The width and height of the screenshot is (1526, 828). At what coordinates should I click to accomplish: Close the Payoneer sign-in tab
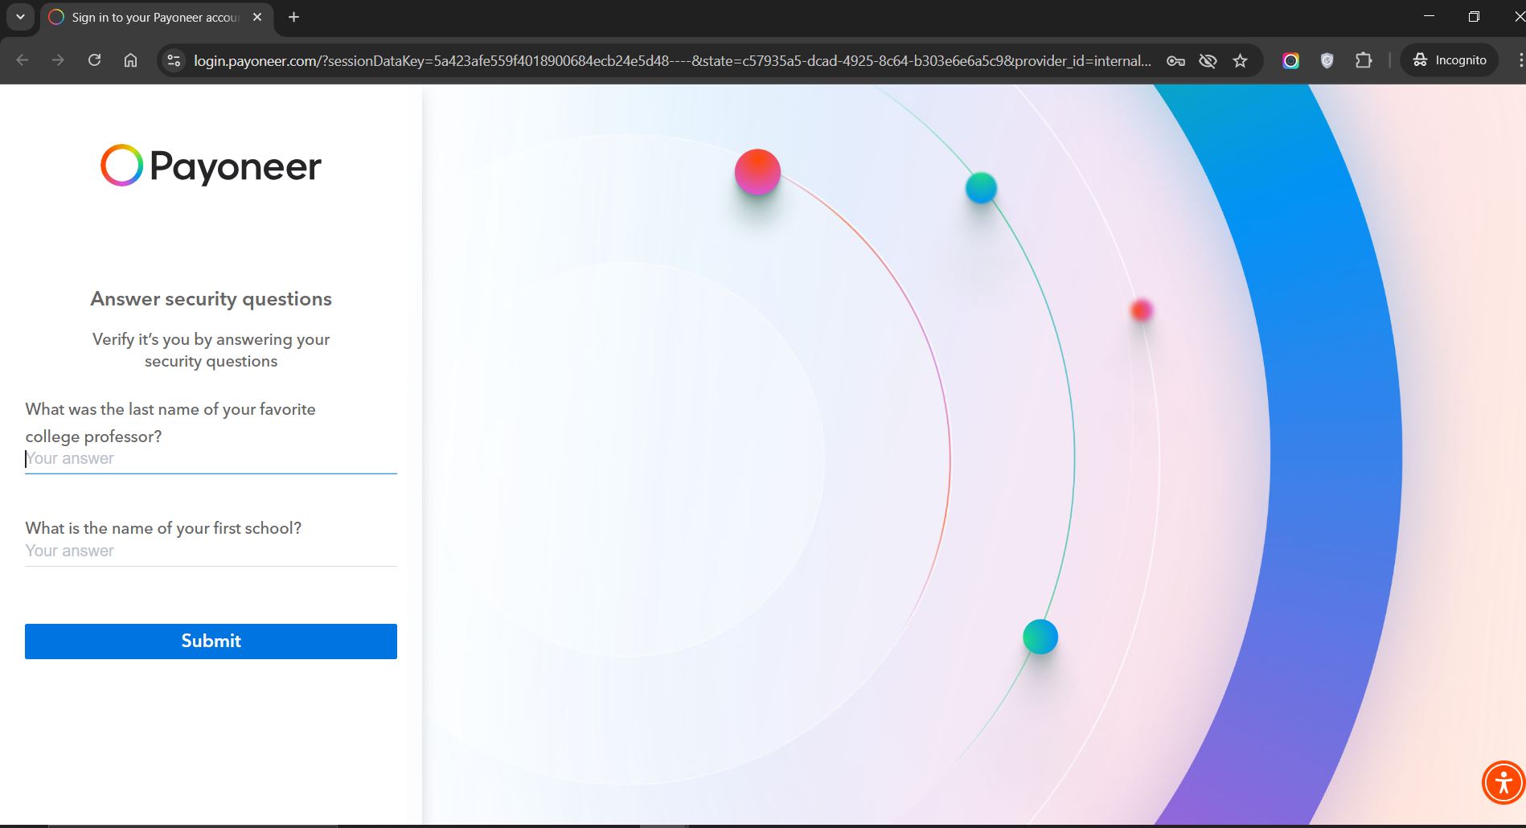point(257,17)
